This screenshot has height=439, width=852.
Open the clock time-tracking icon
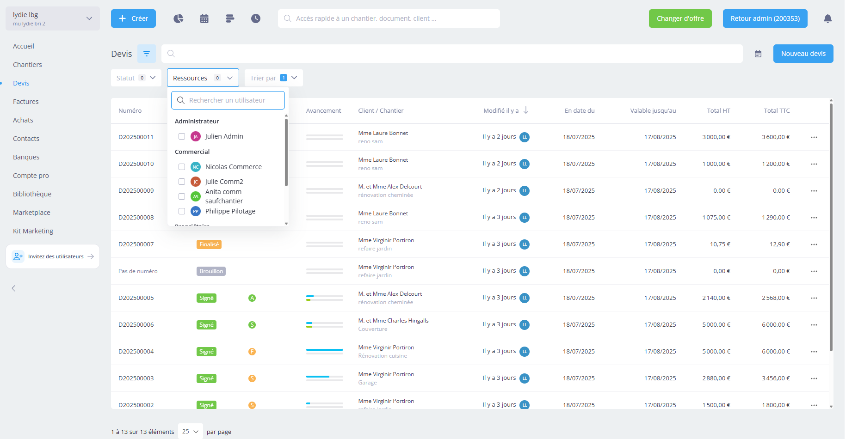pos(256,18)
